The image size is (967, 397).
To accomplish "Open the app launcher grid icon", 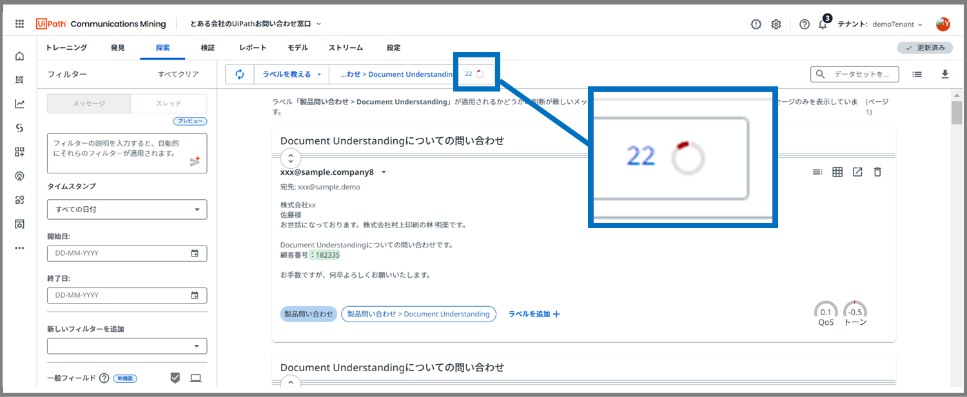I will (19, 24).
